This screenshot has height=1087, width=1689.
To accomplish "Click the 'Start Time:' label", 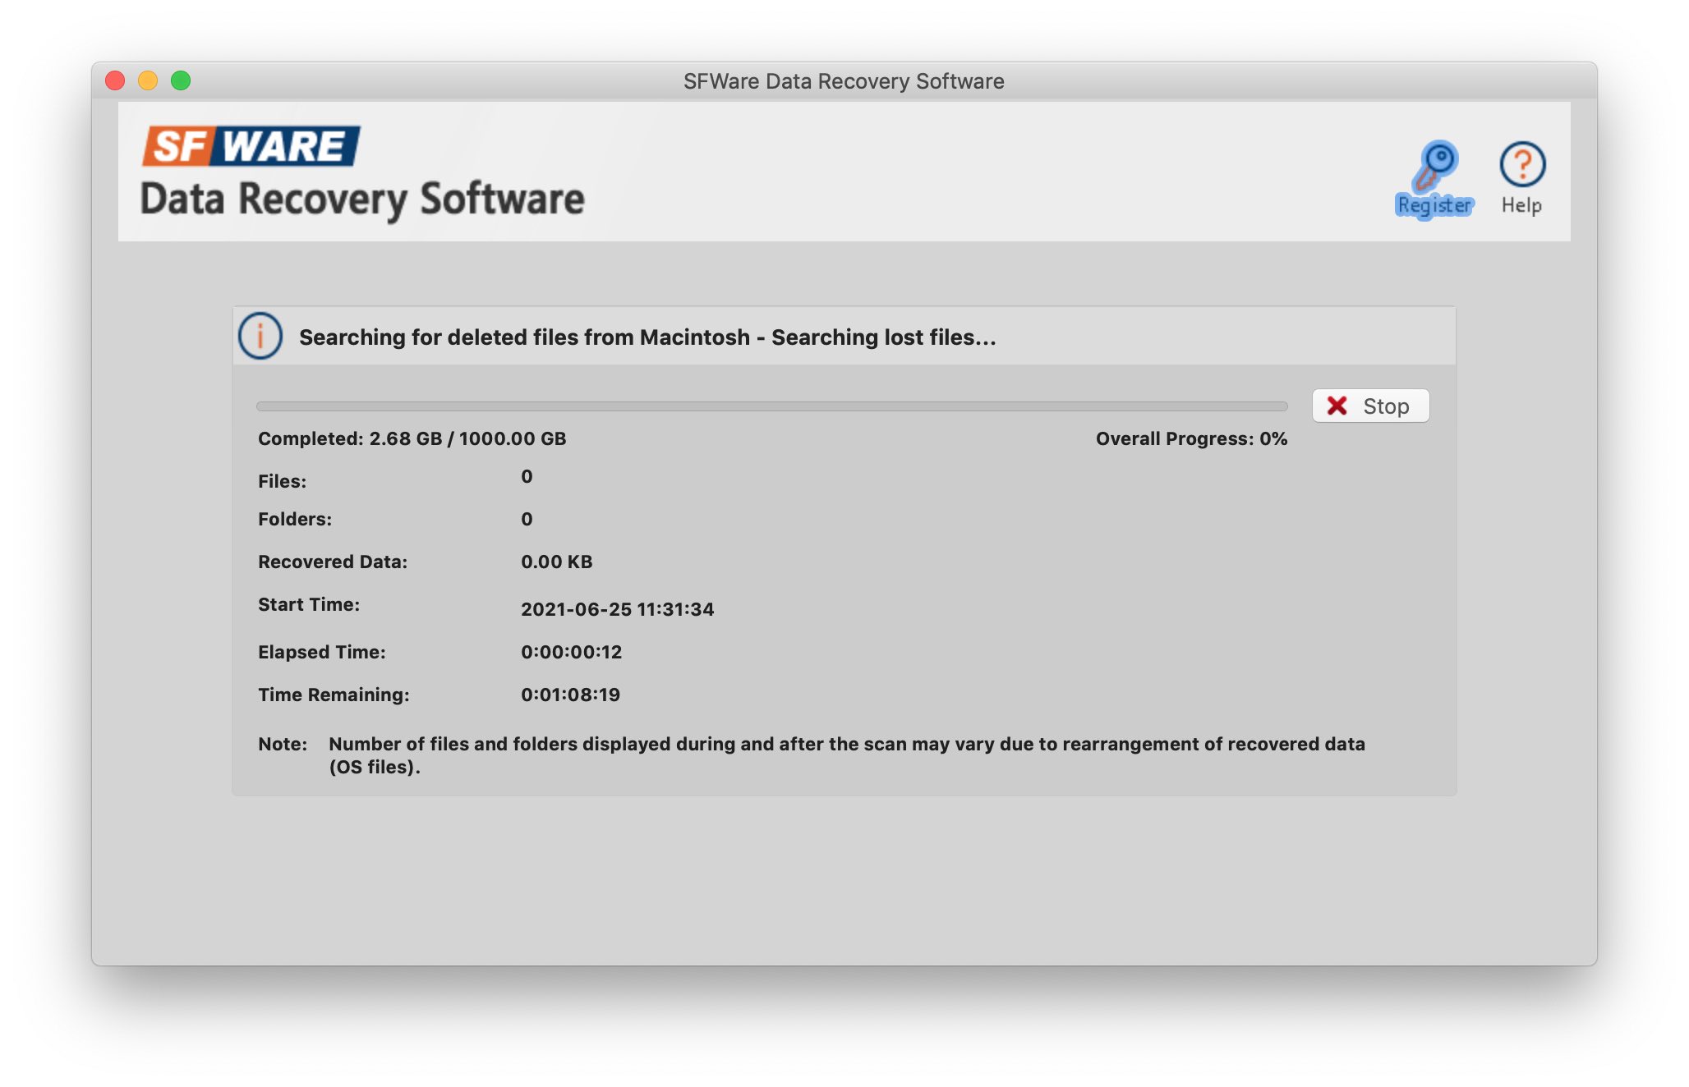I will coord(309,604).
